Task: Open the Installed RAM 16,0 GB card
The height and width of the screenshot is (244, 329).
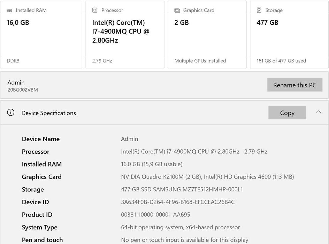Action: [x=41, y=35]
